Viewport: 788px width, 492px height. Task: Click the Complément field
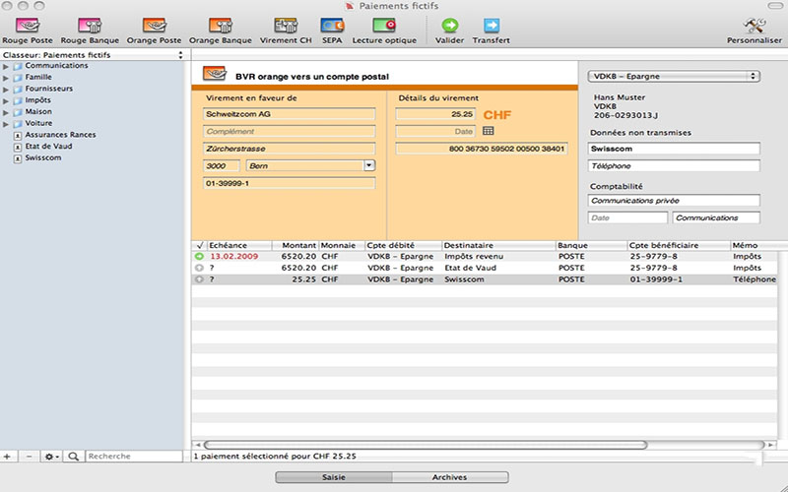pyautogui.click(x=289, y=132)
